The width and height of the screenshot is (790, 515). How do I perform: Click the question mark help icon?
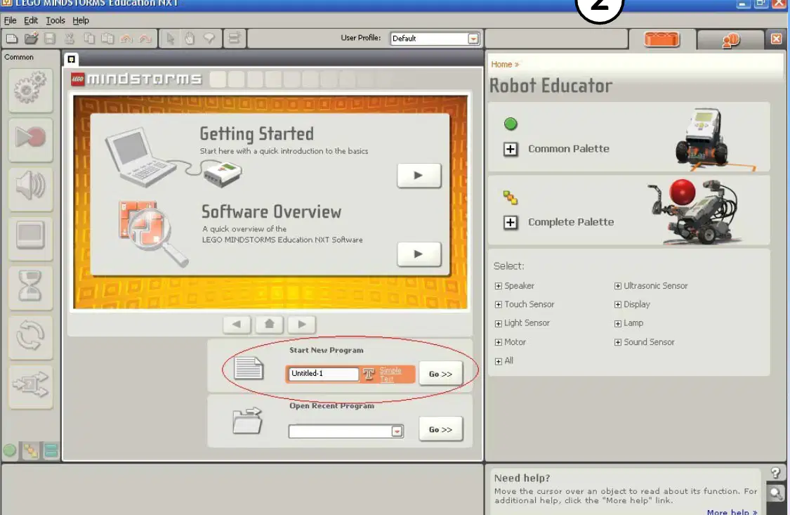click(775, 473)
